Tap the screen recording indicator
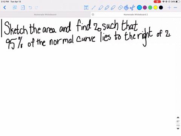Screen dimensions: 181x136 pyautogui.click(x=157, y=2)
